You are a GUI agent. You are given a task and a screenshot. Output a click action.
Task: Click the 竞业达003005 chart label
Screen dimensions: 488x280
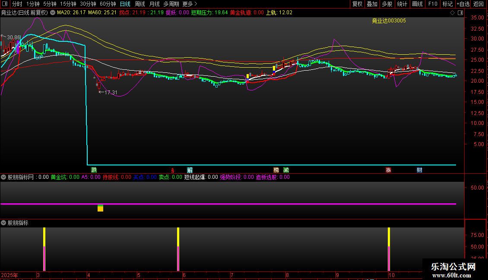pos(389,21)
